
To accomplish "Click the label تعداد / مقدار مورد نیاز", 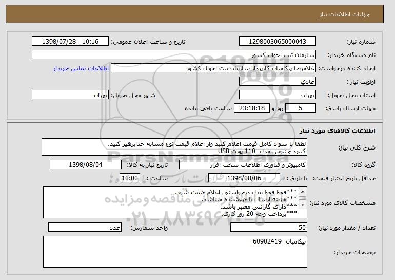I will tap(347, 228).
